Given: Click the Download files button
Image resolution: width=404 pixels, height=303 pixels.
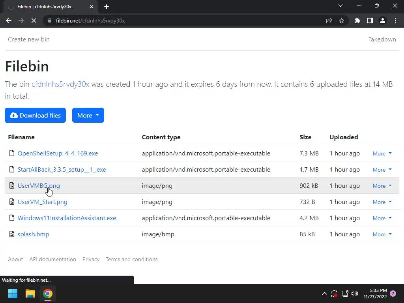Looking at the screenshot, I should coord(35,115).
